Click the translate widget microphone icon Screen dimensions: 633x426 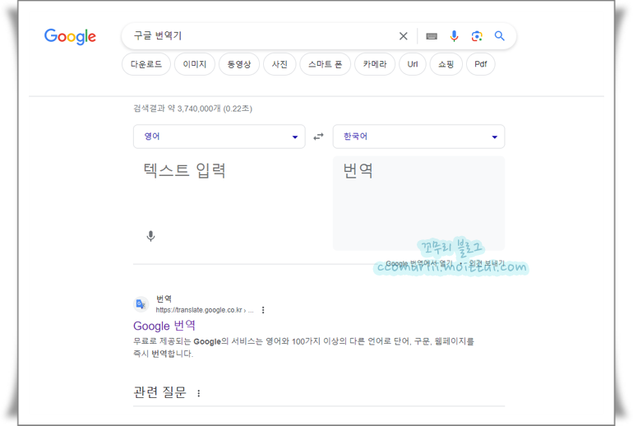click(x=150, y=236)
